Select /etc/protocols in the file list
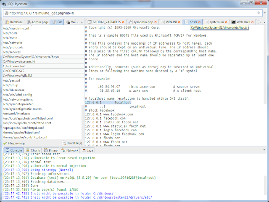Image resolution: width=269 pixels, height=202 pixels. 42,47
